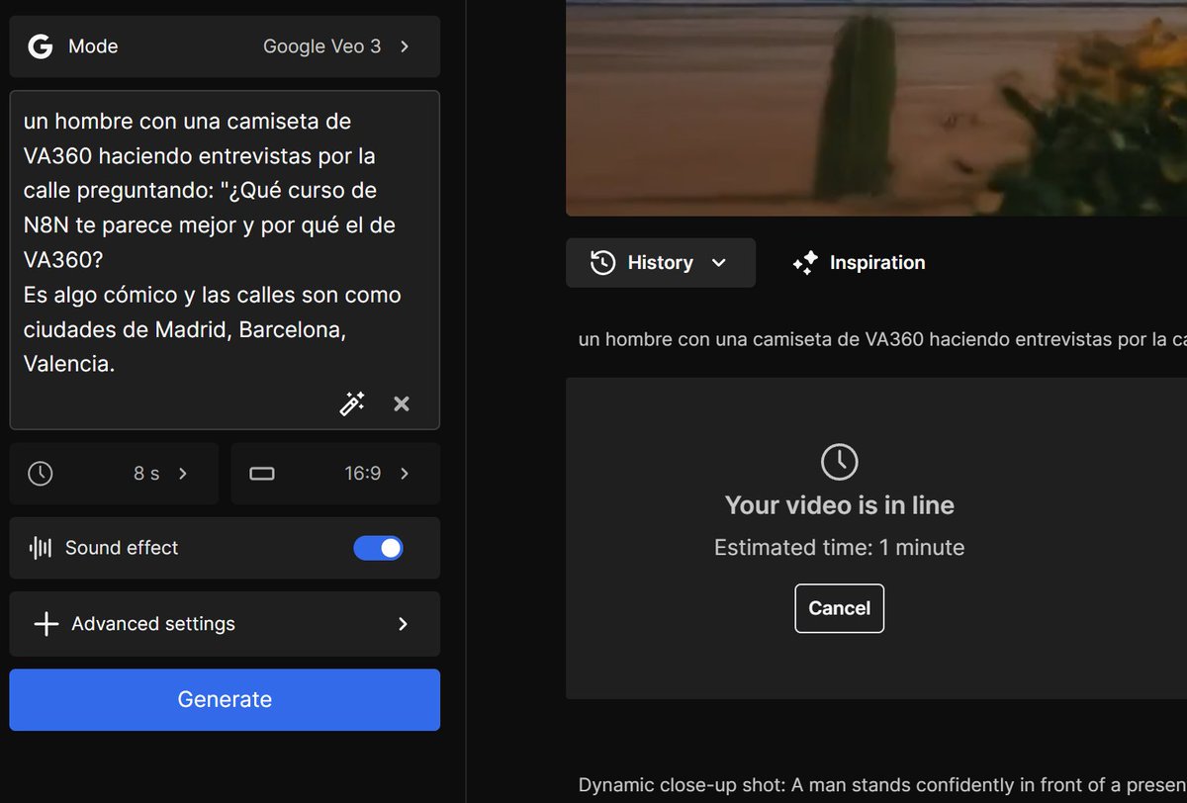Clear the prompt with the X icon
Viewport: 1187px width, 803px height.
[x=402, y=403]
